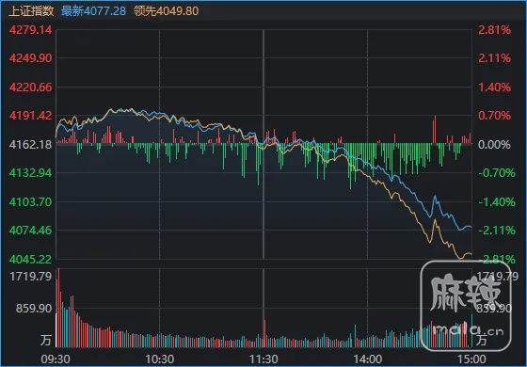Click the 4103.70 price axis label
The height and width of the screenshot is (367, 527).
(30, 202)
